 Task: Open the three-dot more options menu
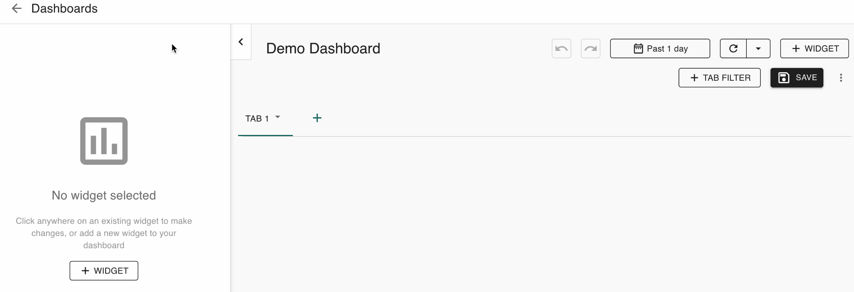(x=841, y=78)
